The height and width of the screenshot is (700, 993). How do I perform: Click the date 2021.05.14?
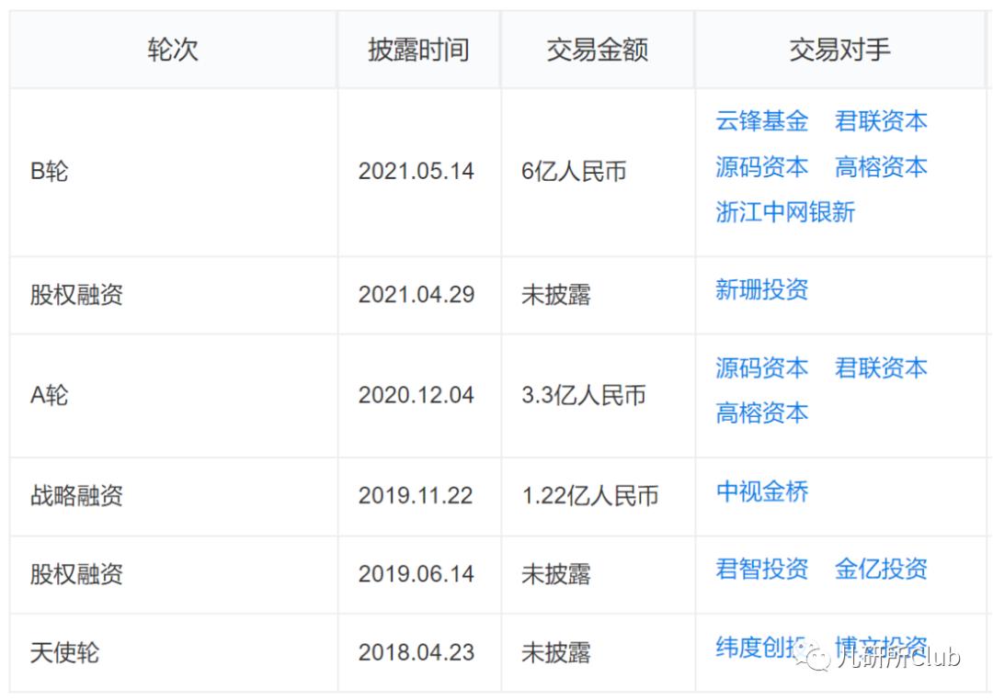pyautogui.click(x=417, y=171)
